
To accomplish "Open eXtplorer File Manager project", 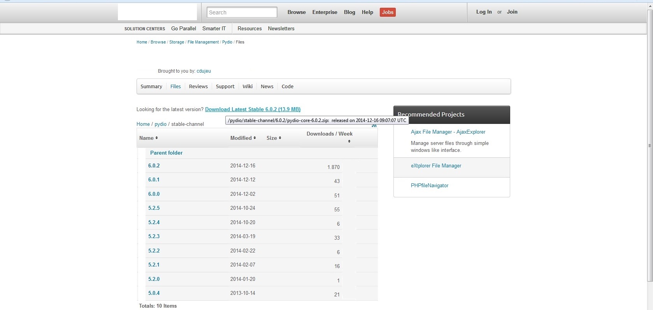I will click(x=436, y=166).
